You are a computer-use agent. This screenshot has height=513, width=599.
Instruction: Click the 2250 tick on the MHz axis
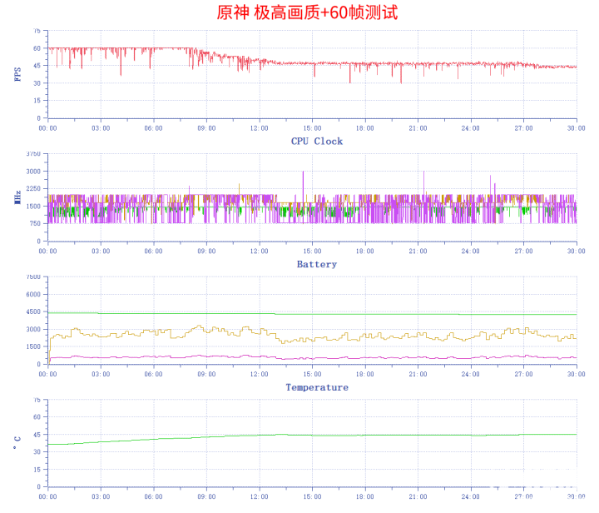tap(33, 188)
